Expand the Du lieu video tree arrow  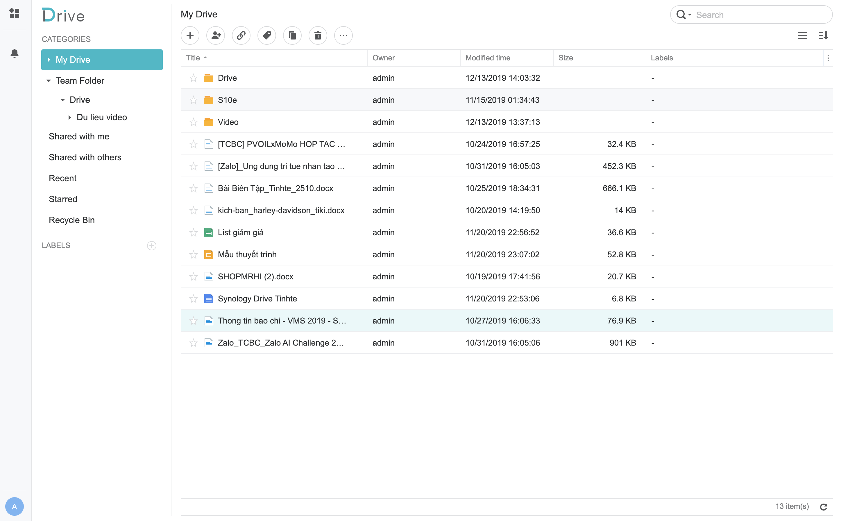70,118
